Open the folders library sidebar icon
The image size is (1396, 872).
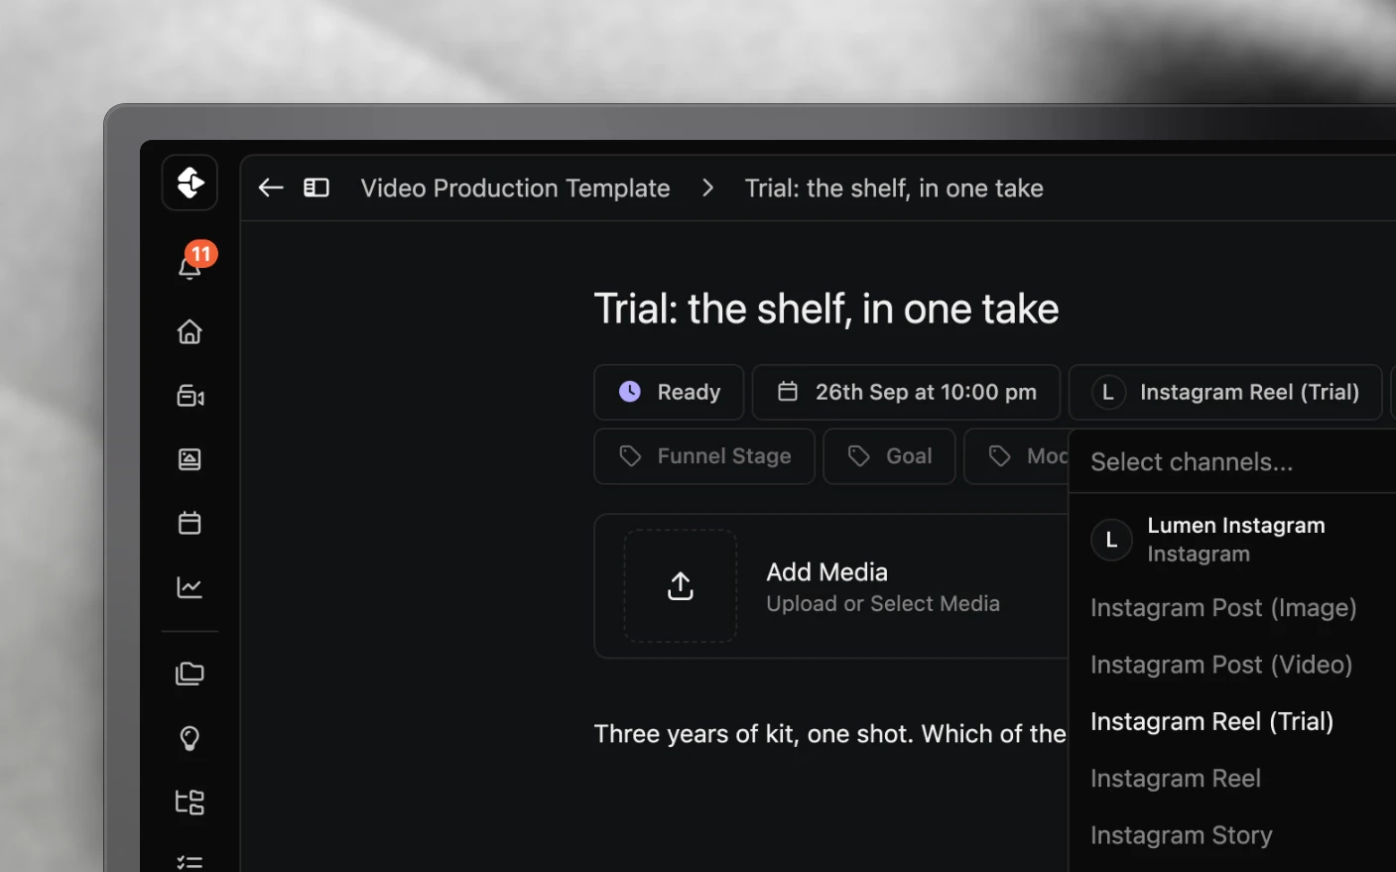point(190,674)
